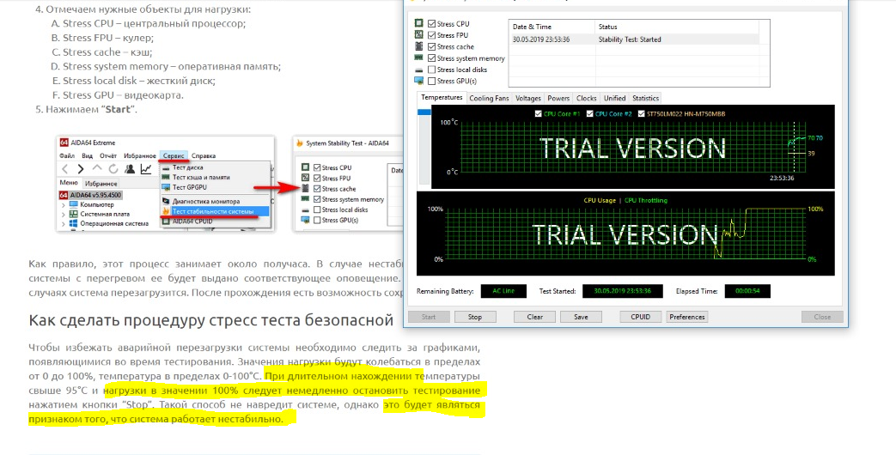Image resolution: width=896 pixels, height=455 pixels.
Task: Click the Stop button
Action: coord(475,317)
